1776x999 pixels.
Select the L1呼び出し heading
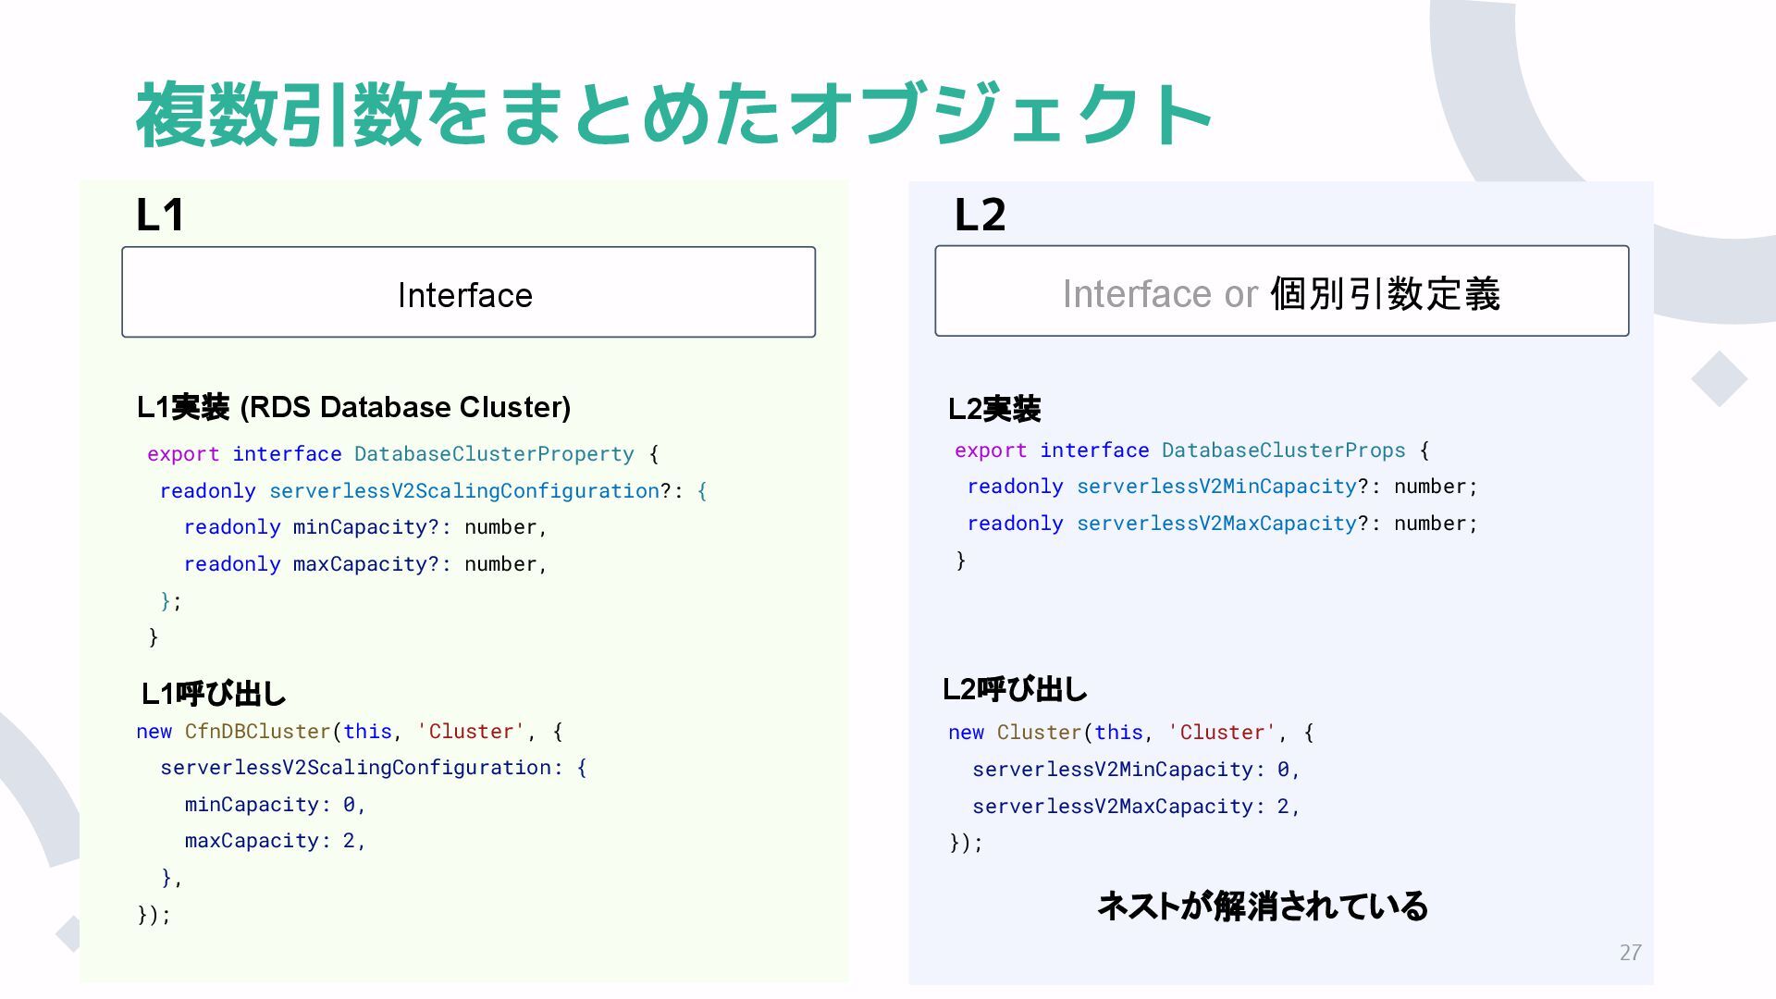coord(213,694)
